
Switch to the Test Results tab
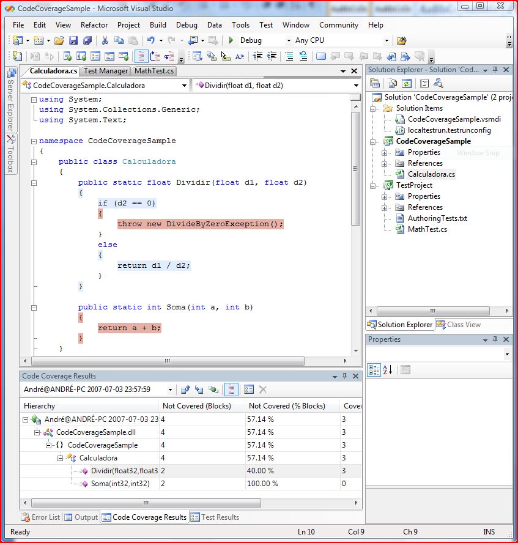click(215, 517)
